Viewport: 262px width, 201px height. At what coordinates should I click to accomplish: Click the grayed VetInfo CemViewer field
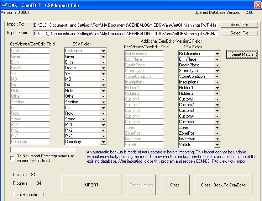click(x=144, y=145)
